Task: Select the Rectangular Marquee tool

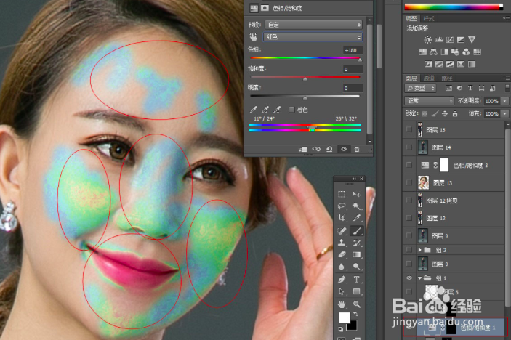Action: (x=342, y=195)
